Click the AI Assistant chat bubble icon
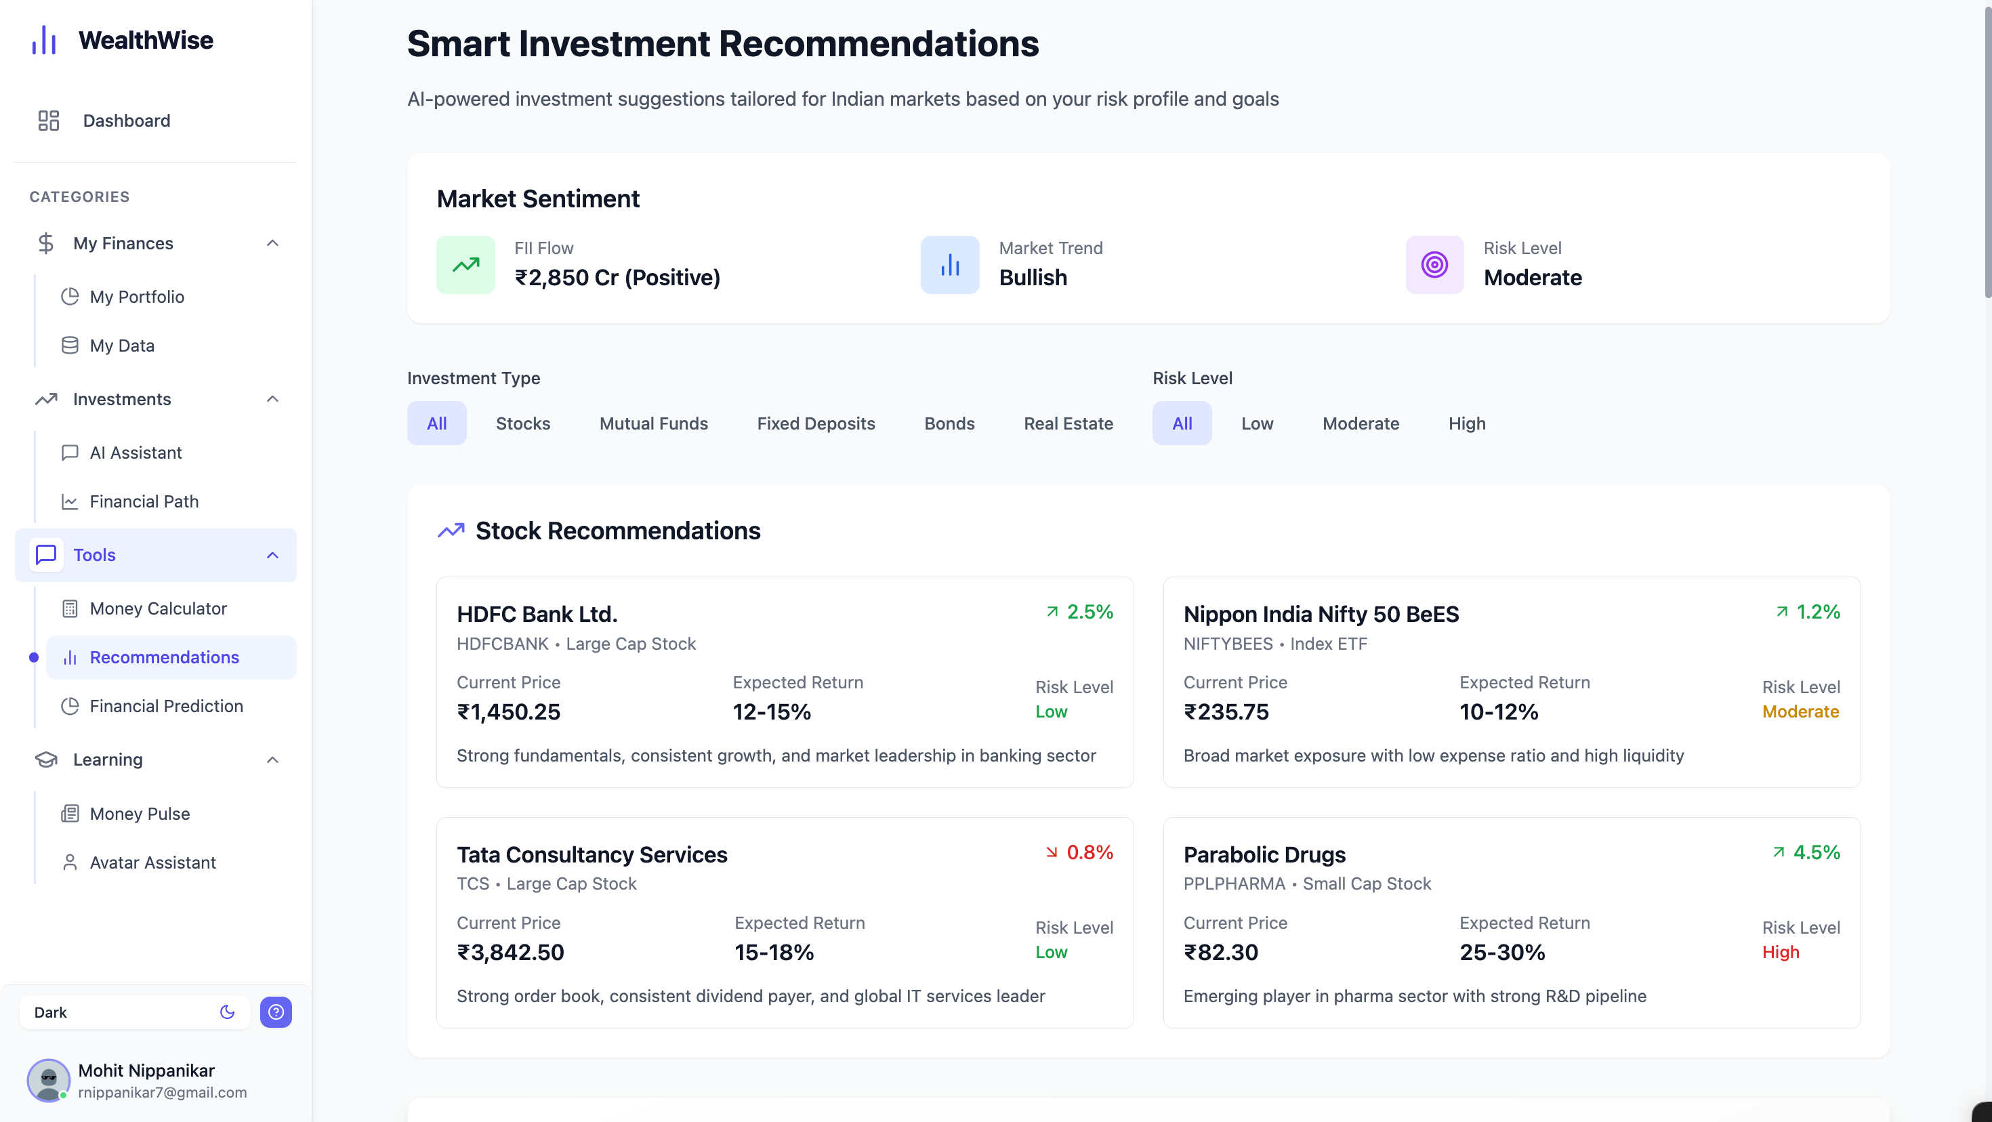 click(70, 453)
